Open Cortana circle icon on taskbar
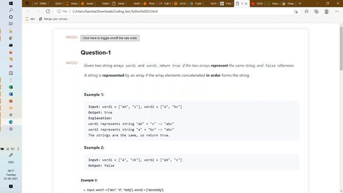343x193 pixels. tap(11, 17)
